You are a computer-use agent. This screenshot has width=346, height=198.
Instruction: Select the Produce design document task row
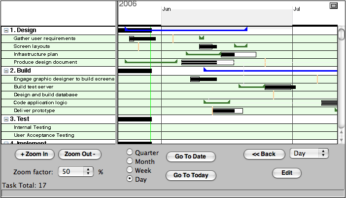[x=58, y=63]
